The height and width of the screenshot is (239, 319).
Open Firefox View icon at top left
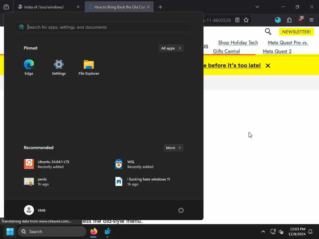6,7
